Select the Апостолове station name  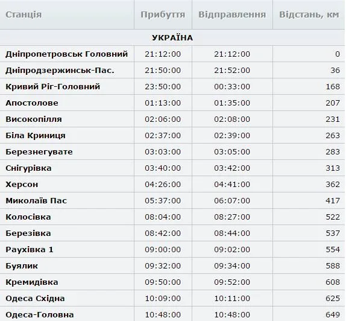pos(32,103)
